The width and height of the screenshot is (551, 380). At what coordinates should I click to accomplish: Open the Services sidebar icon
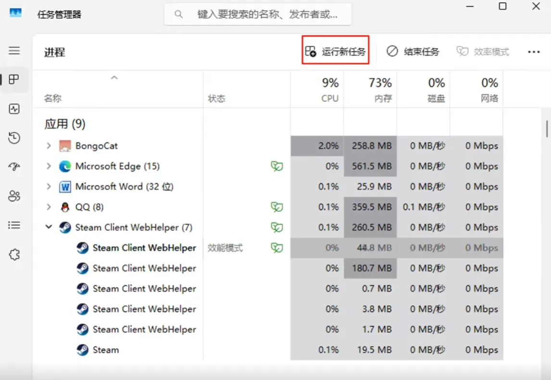pyautogui.click(x=14, y=254)
